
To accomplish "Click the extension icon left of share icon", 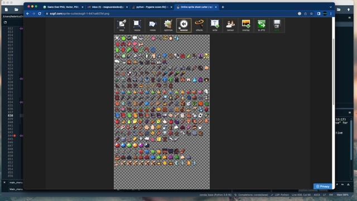I will point(300,13).
